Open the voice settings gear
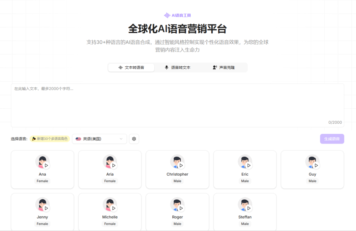The height and width of the screenshot is (231, 356). point(134,139)
